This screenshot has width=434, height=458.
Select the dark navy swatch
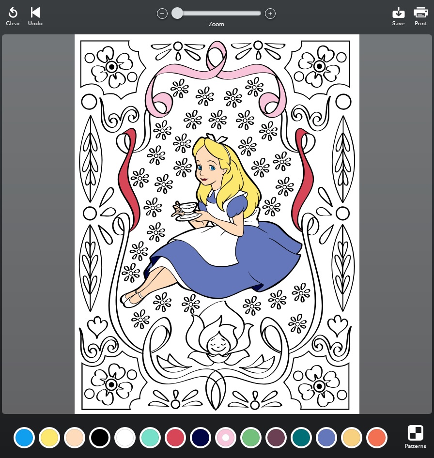click(x=200, y=438)
